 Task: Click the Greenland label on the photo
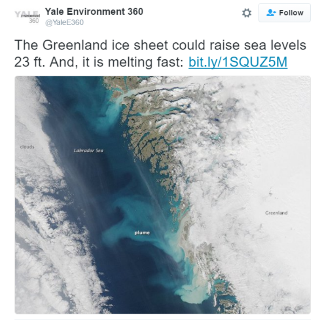pyautogui.click(x=276, y=213)
